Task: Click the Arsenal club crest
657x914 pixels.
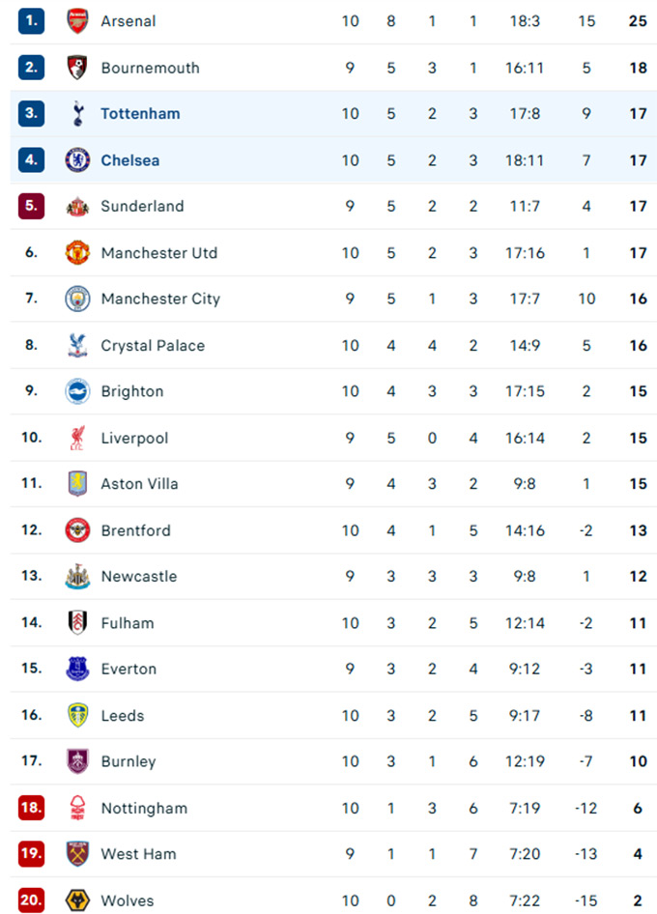Action: pos(77,20)
